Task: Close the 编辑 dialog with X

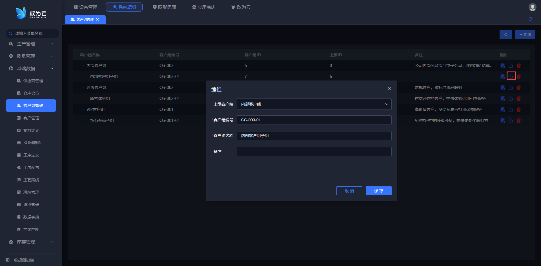Action: click(x=389, y=88)
